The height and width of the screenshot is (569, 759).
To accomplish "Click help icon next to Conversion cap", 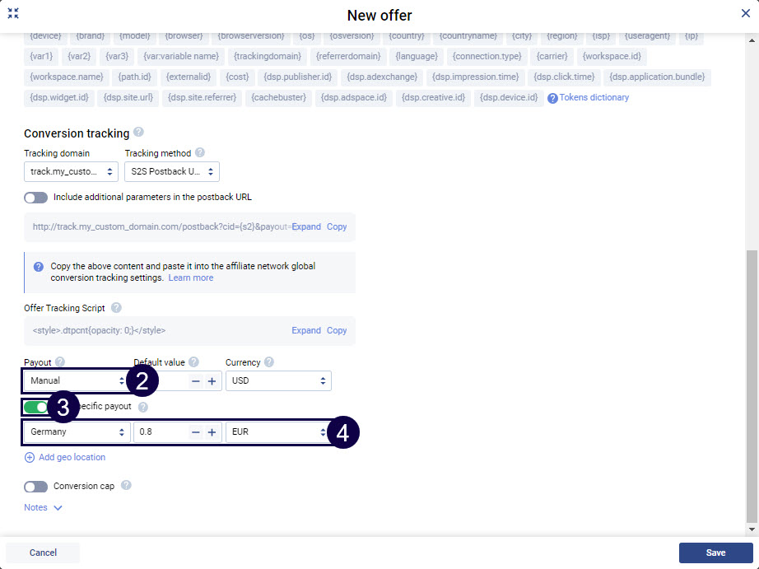I will click(x=126, y=486).
